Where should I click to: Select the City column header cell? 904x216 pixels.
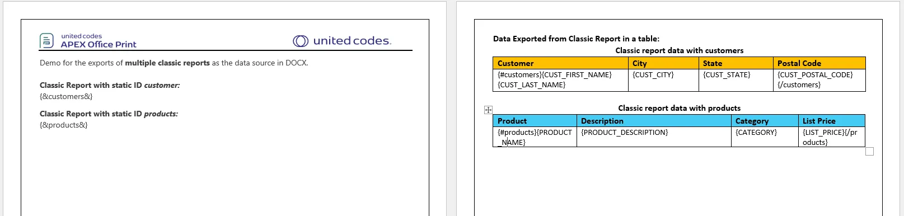[x=663, y=63]
